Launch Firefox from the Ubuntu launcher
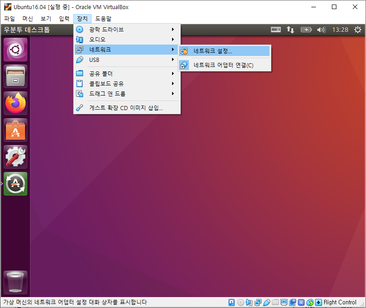 pos(15,103)
